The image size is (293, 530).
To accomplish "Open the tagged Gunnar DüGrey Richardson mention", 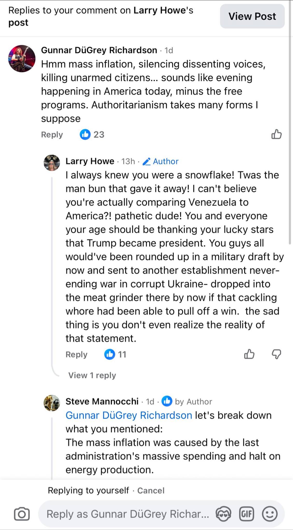I will tap(129, 415).
